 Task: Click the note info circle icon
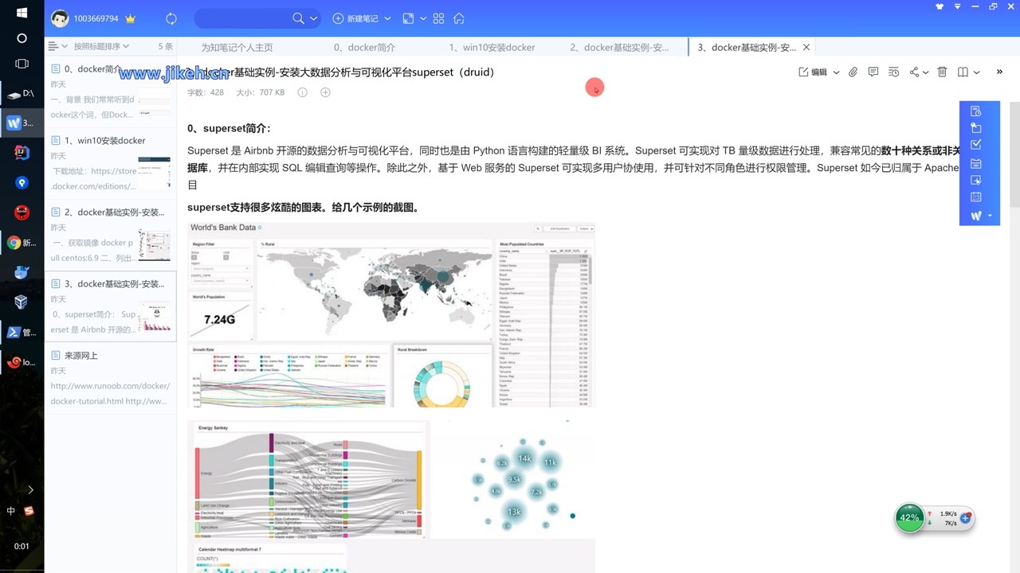click(302, 92)
